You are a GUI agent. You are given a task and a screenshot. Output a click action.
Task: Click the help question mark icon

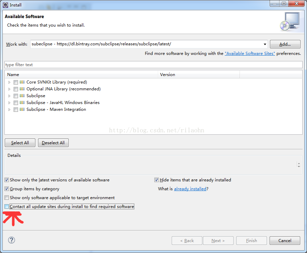pos(12,240)
